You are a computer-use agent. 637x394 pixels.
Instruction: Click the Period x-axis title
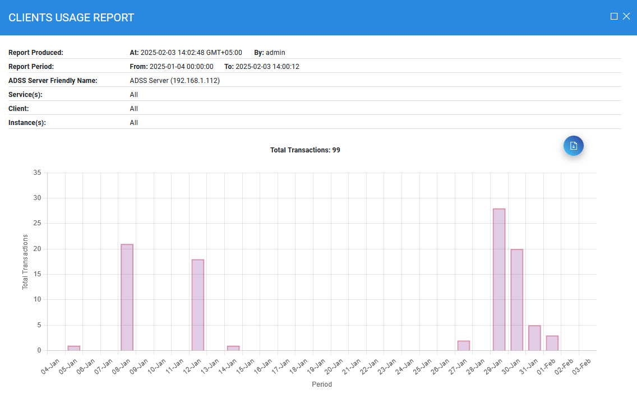322,384
